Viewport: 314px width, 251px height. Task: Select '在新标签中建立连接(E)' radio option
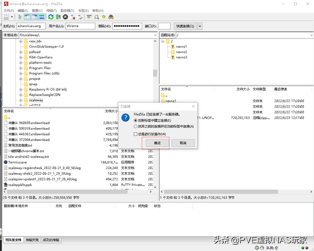[x=135, y=121]
